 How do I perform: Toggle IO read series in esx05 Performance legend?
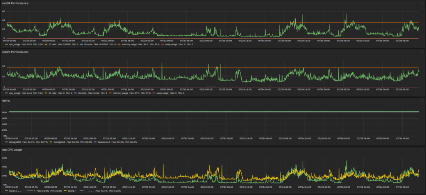click(52, 93)
